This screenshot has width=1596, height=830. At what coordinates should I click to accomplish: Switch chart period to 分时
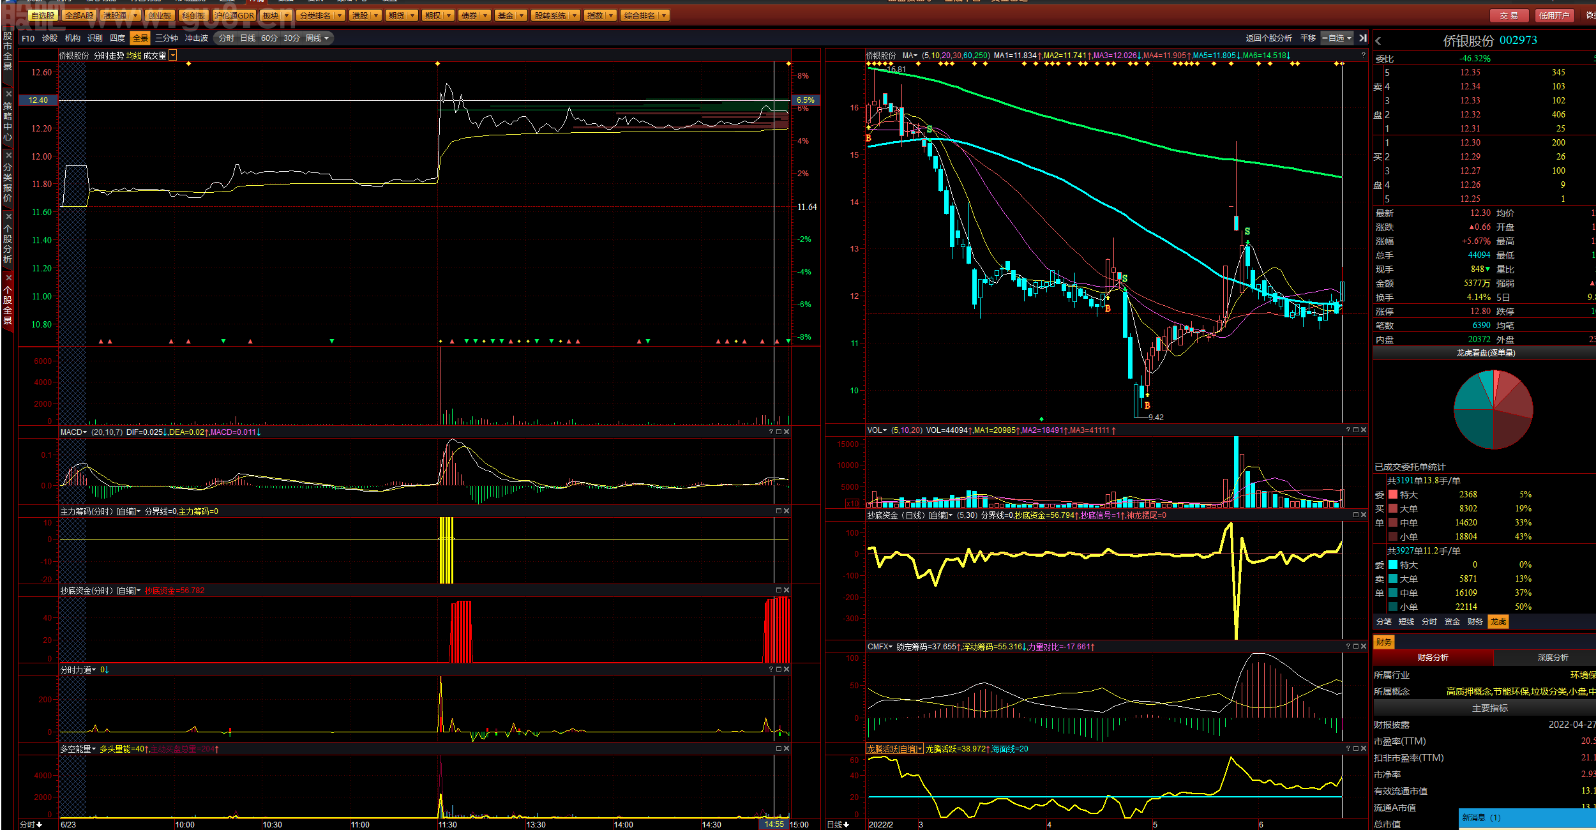pos(227,38)
